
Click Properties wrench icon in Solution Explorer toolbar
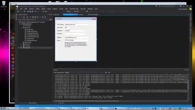(x=43, y=17)
